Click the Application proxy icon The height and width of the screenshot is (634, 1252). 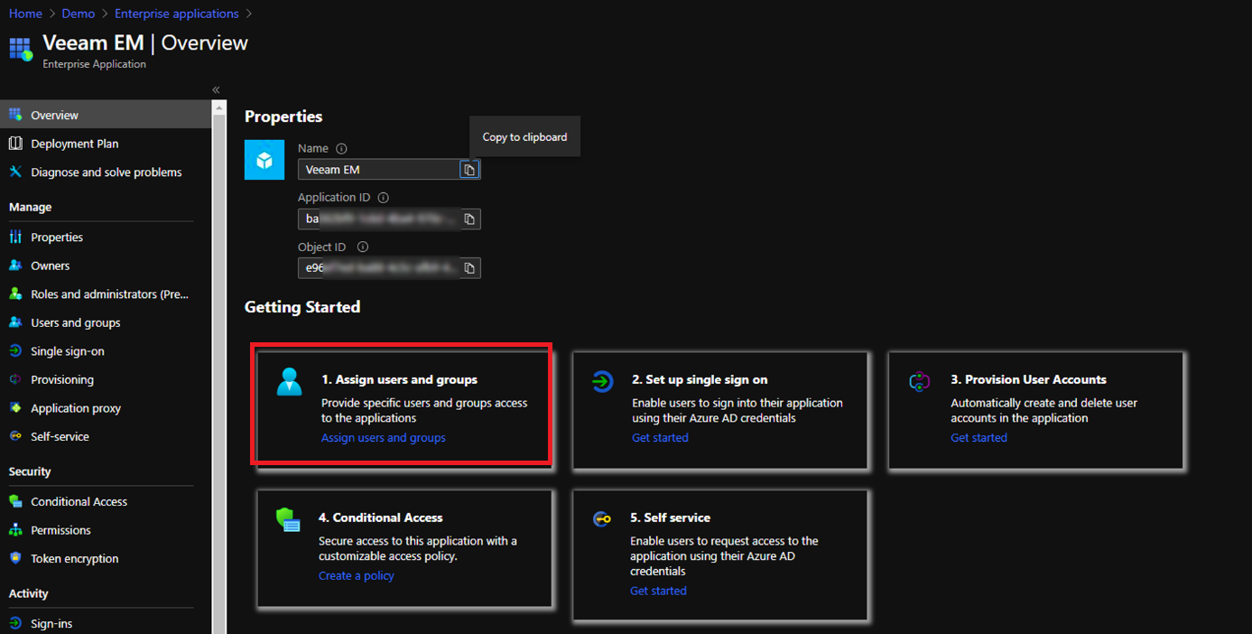click(15, 407)
